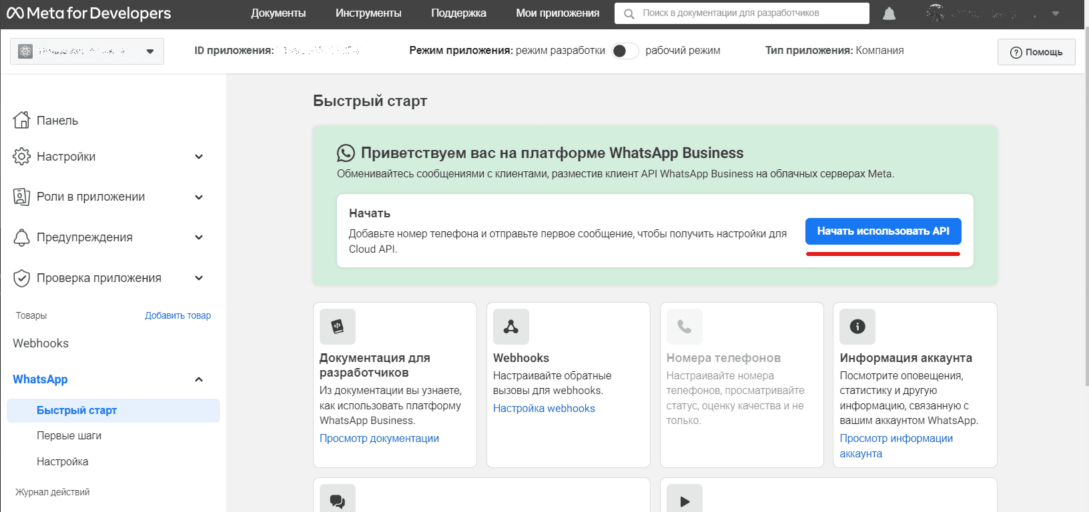Click the Webhooks card icon
Viewport: 1089px width, 512px height.
point(511,327)
